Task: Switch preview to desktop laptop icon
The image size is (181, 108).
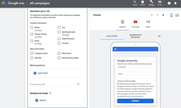Action: pos(177,15)
